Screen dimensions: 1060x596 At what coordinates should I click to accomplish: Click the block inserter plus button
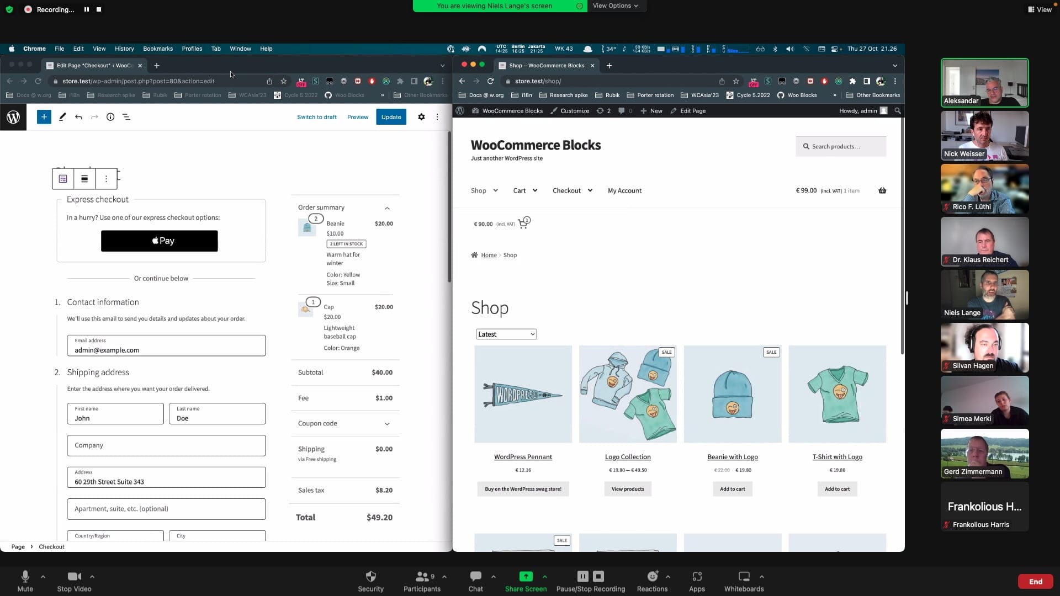point(44,117)
